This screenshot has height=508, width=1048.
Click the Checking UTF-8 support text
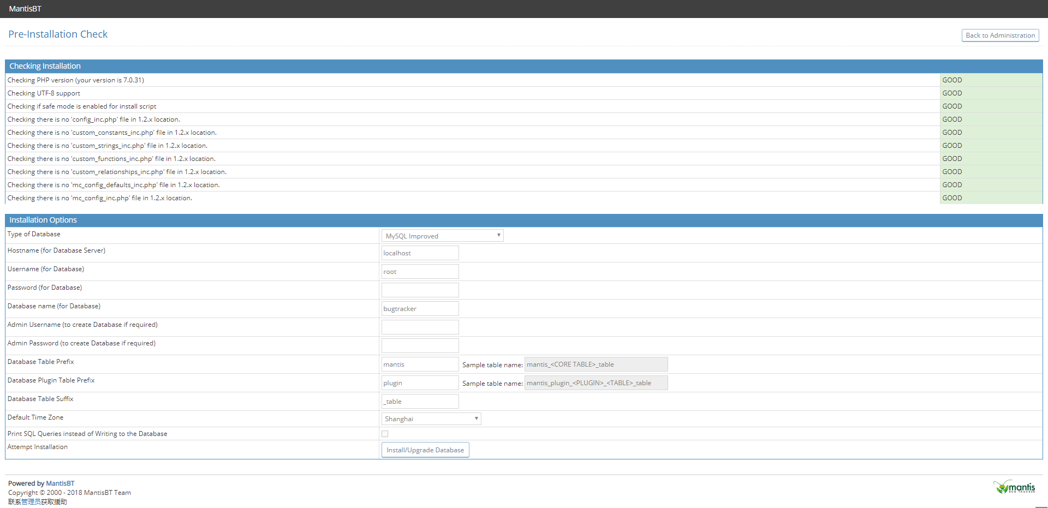coord(44,93)
